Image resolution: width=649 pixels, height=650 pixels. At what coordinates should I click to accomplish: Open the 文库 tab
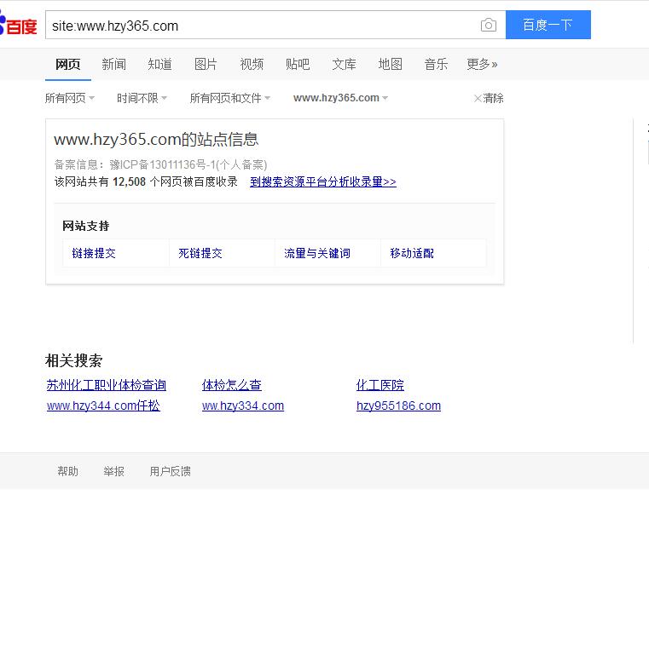pyautogui.click(x=344, y=64)
